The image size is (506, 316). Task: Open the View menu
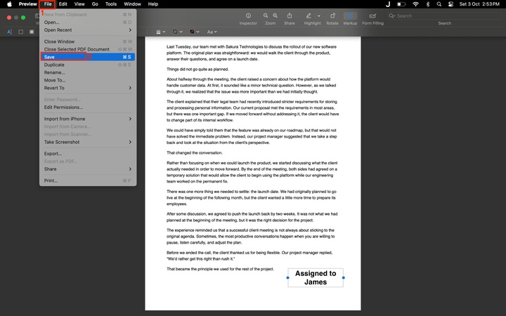tap(79, 4)
